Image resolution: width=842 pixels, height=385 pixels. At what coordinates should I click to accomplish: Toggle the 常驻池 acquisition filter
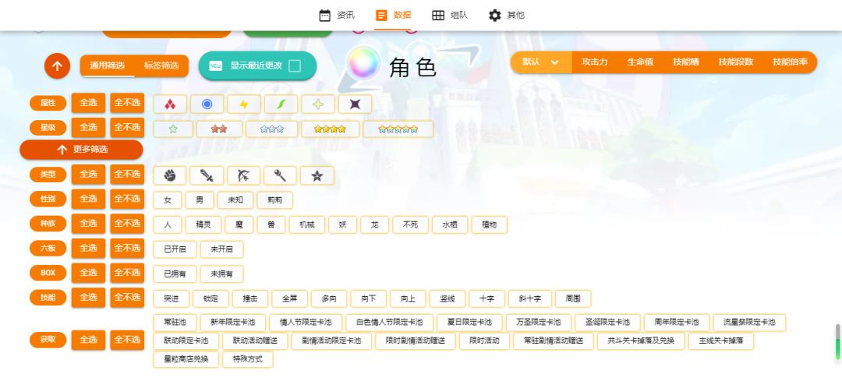[x=175, y=322]
